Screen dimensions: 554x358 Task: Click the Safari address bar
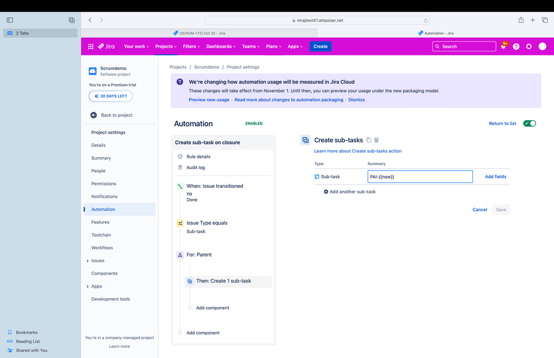[x=317, y=21]
